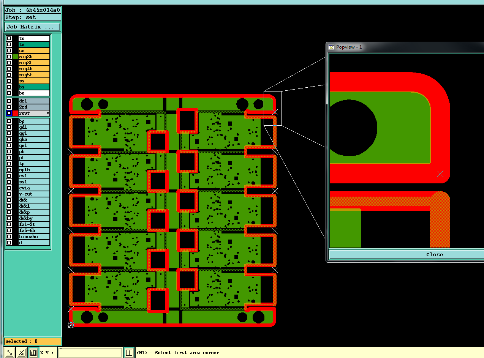This screenshot has height=358, width=484.
Task: Toggle the checkbox for layer ts
Action: tap(9, 44)
